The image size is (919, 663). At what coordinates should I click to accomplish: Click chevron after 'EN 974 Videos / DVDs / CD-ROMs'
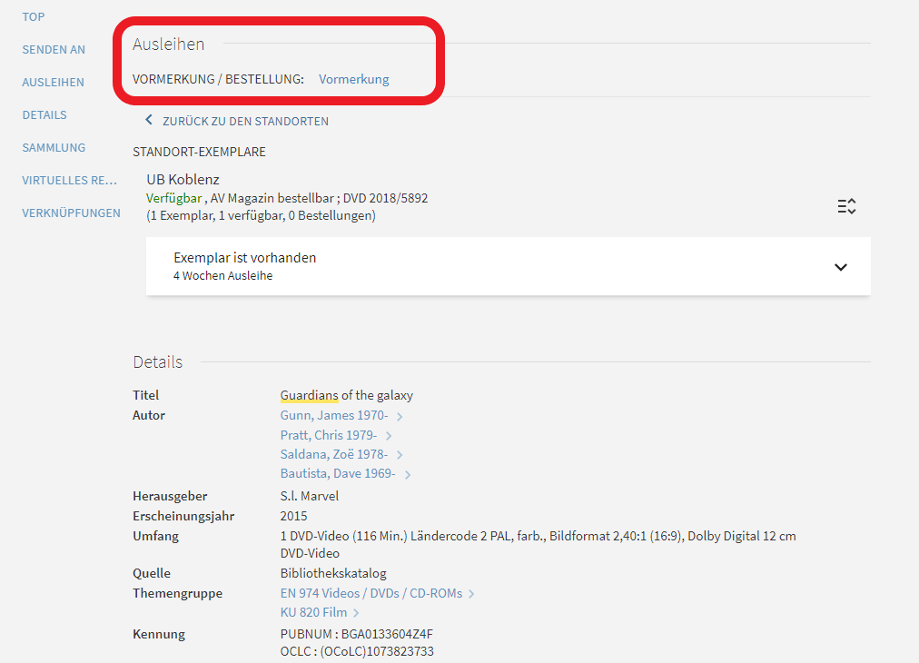tap(471, 594)
